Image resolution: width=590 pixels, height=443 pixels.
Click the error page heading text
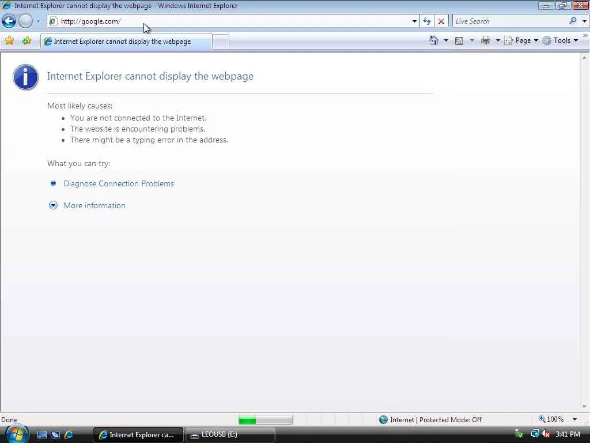(x=150, y=76)
